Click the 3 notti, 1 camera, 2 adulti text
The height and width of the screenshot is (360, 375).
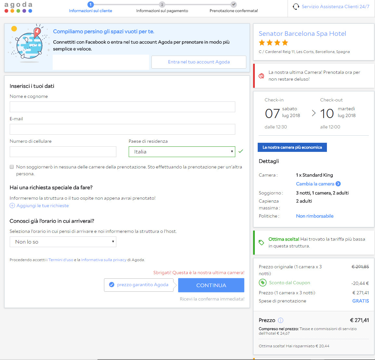[x=322, y=193]
